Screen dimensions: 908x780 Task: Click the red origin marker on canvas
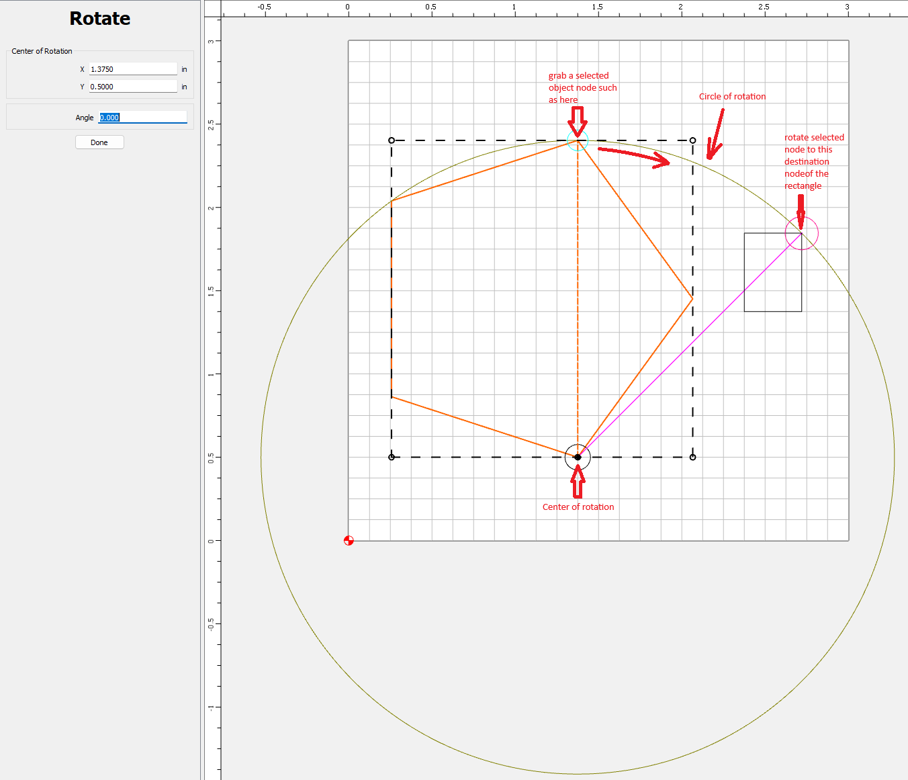[x=349, y=540]
